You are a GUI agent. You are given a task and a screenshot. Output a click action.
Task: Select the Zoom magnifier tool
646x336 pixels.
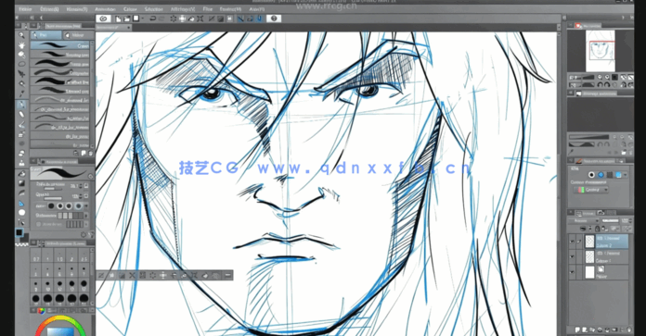tap(21, 35)
